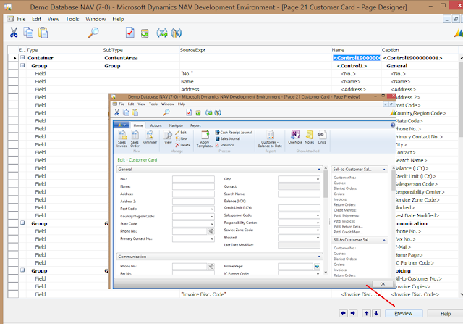
Task: Open Country/Region Code dropdown in preview
Action: [x=212, y=216]
